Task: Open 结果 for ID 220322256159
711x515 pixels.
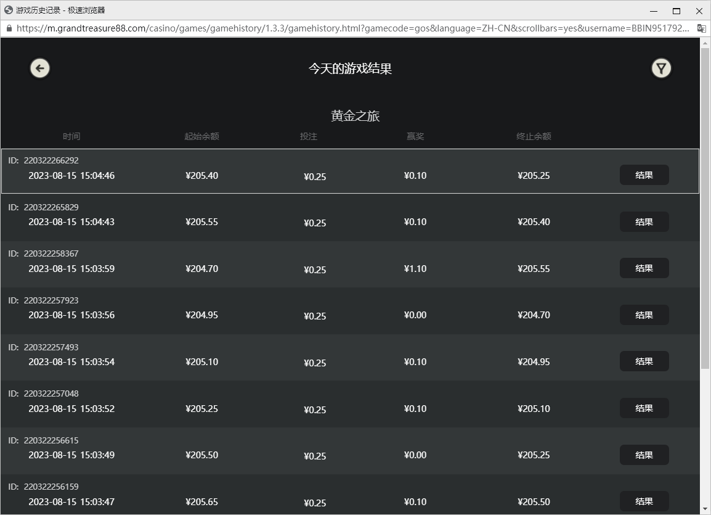Action: click(x=644, y=501)
